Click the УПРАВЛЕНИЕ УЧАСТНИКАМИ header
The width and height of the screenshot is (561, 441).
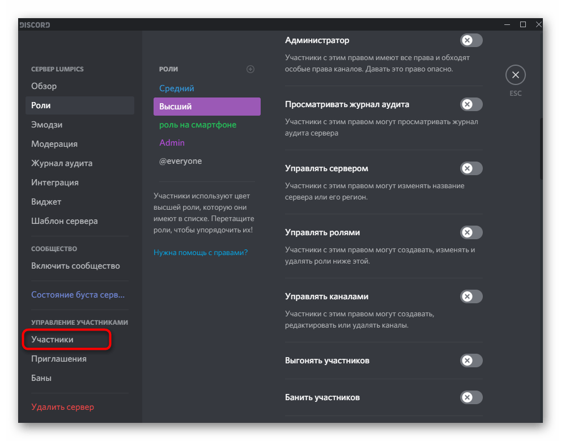[79, 323]
